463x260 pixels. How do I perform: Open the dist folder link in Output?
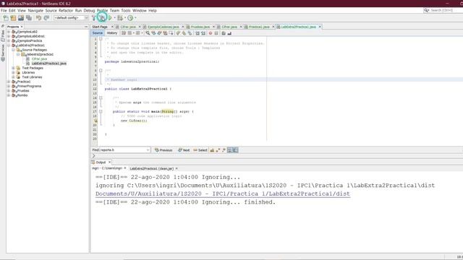(223, 194)
